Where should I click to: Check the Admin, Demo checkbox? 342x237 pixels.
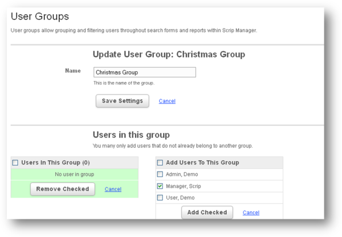point(160,174)
